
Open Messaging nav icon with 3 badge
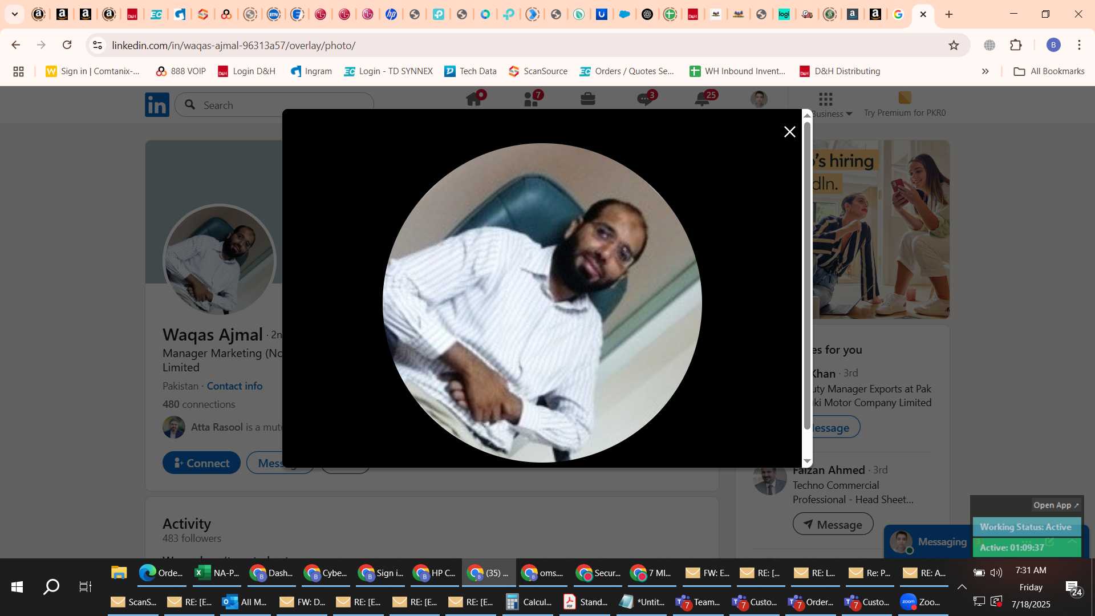click(x=645, y=99)
